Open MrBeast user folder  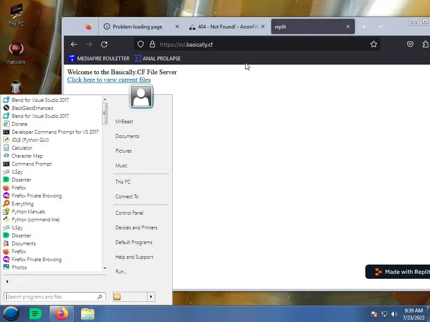pos(124,122)
